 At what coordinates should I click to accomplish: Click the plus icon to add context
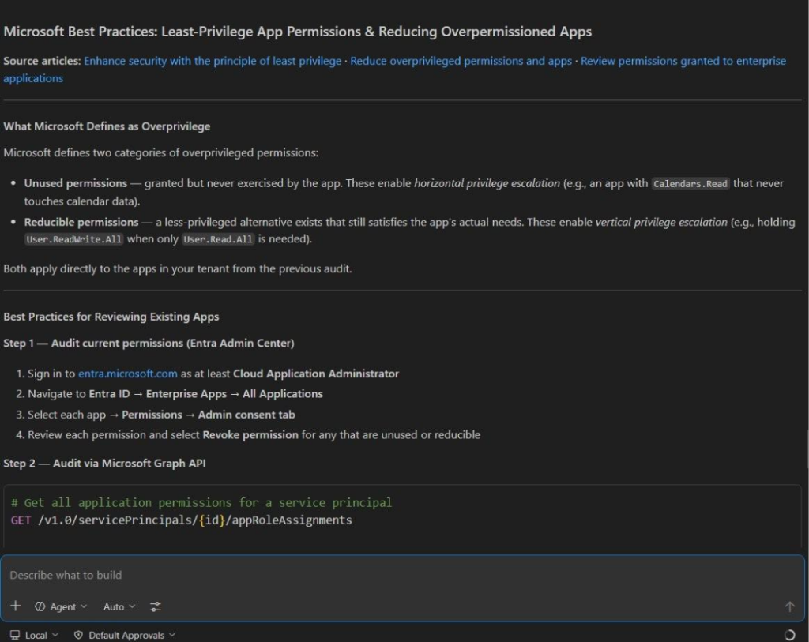click(x=16, y=606)
